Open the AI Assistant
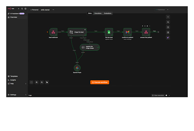This screenshot has height=131, width=194. (16, 14)
